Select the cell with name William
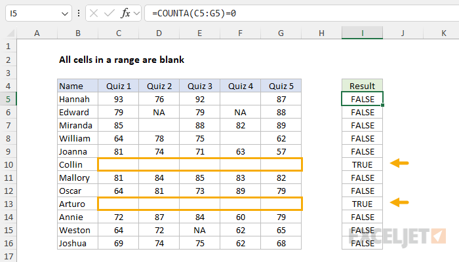459x262 pixels. (78, 138)
